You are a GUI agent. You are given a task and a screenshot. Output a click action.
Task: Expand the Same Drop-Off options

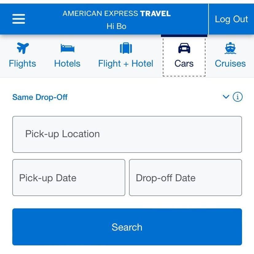(226, 97)
